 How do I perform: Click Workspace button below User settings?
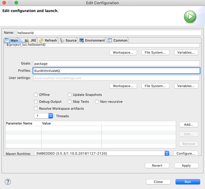pyautogui.click(x=123, y=86)
